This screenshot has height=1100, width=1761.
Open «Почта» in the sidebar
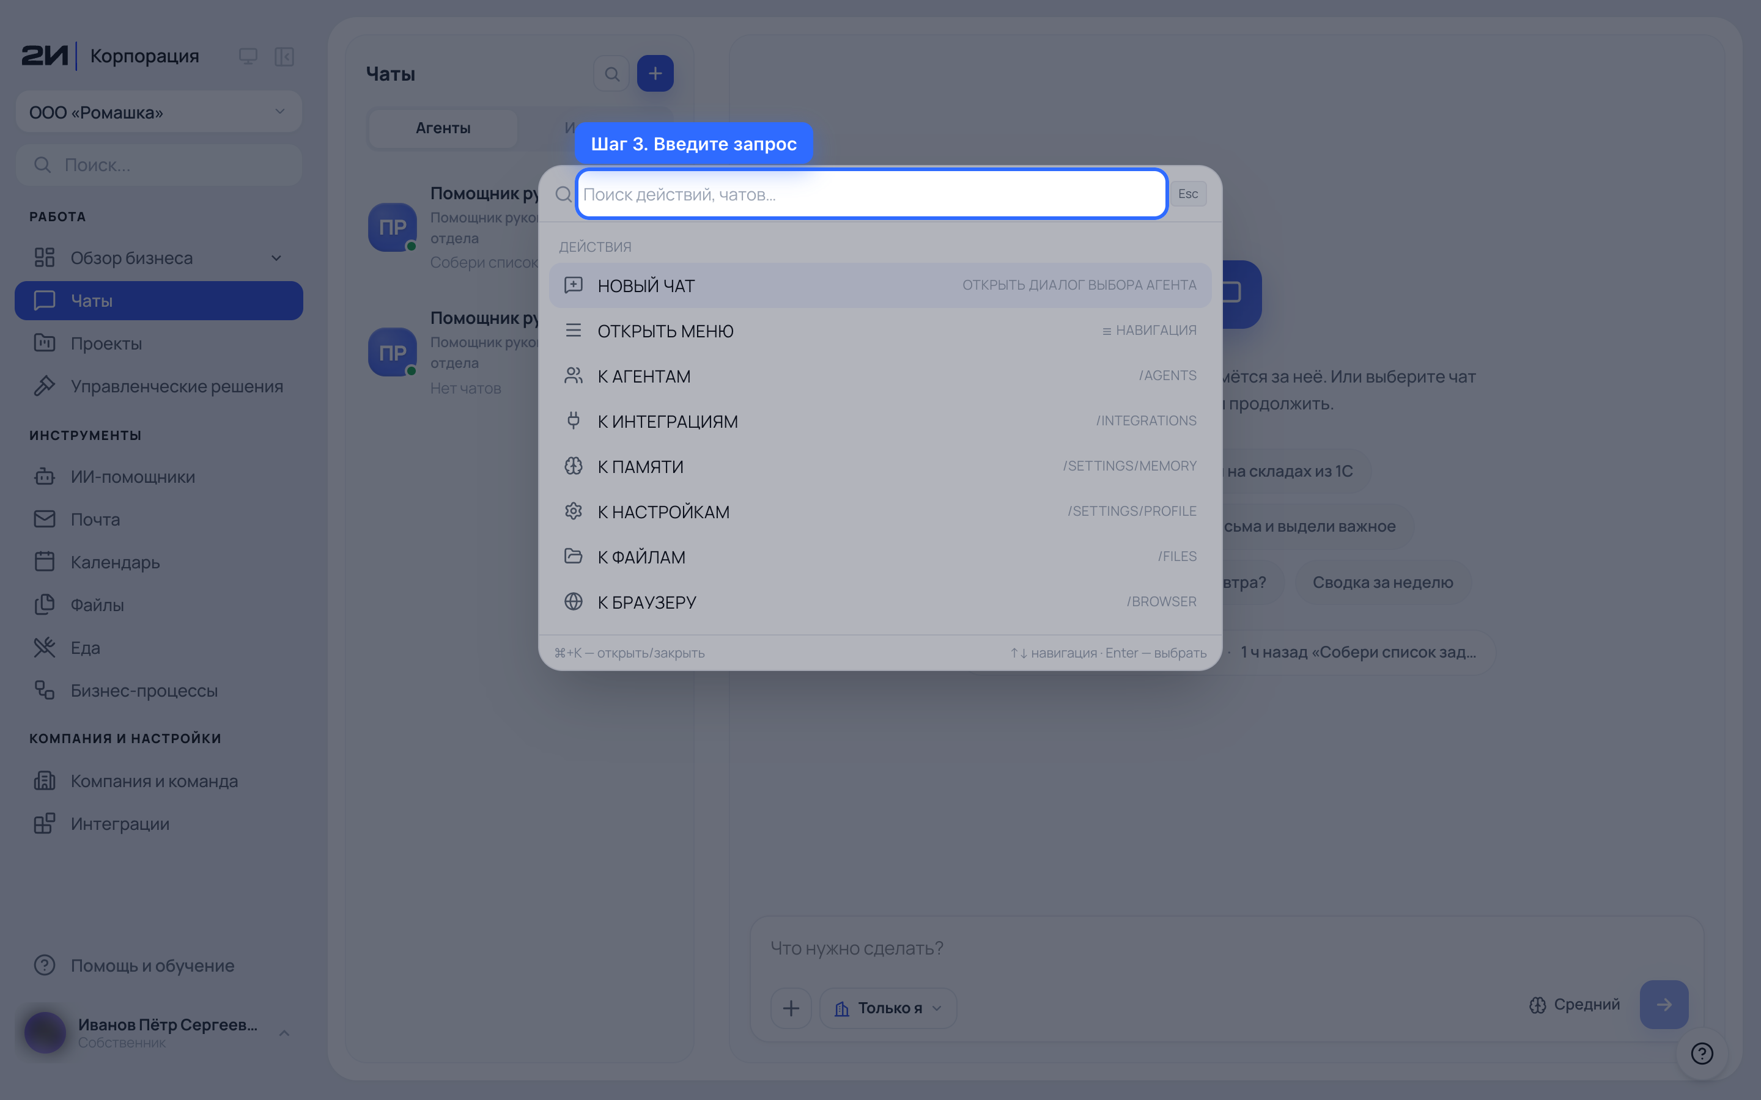pyautogui.click(x=158, y=519)
